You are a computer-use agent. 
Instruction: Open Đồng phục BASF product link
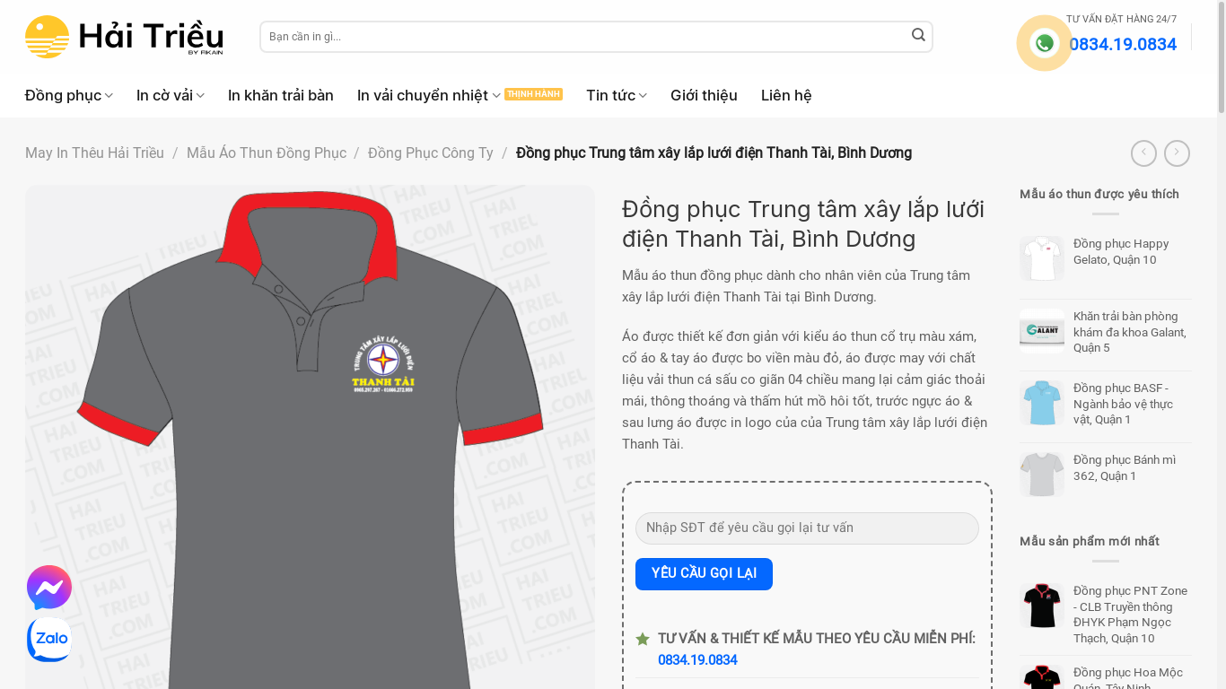coord(1123,404)
